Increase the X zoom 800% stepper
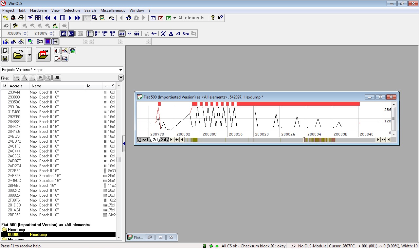This screenshot has height=249, width=419. 25,32
